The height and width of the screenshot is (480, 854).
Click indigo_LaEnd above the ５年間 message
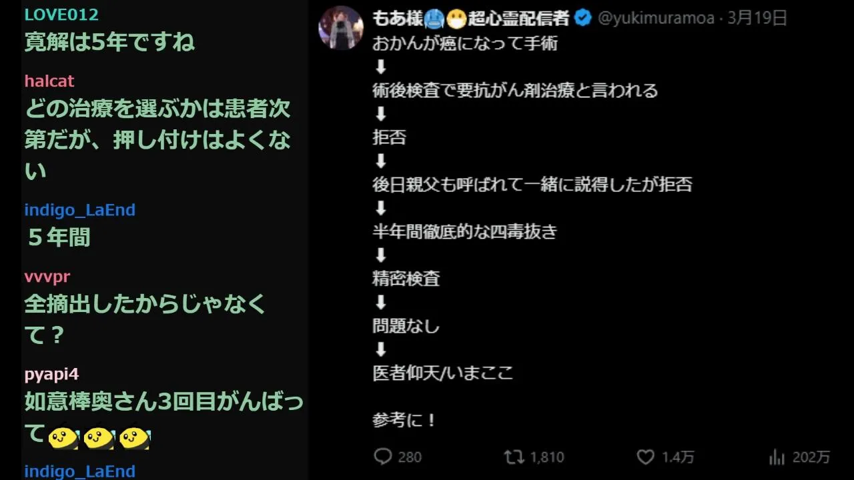pyautogui.click(x=80, y=210)
